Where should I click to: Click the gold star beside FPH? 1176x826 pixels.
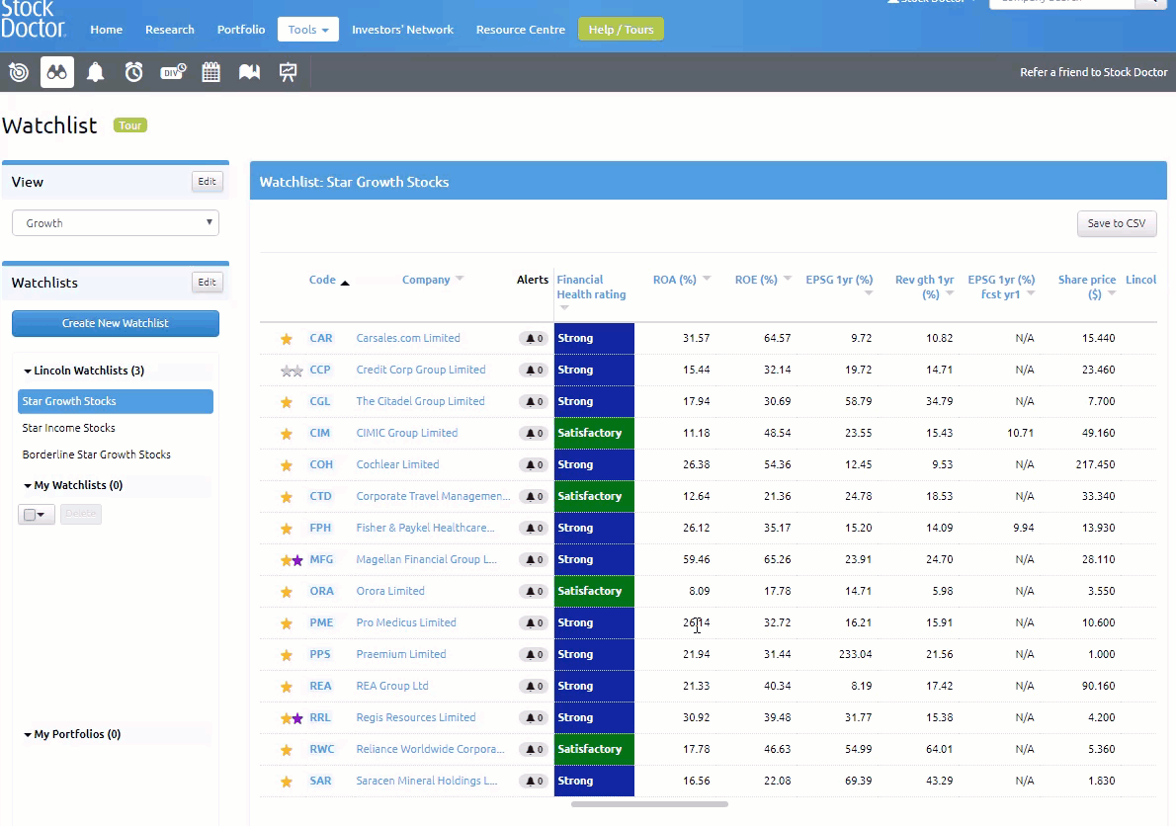287,529
